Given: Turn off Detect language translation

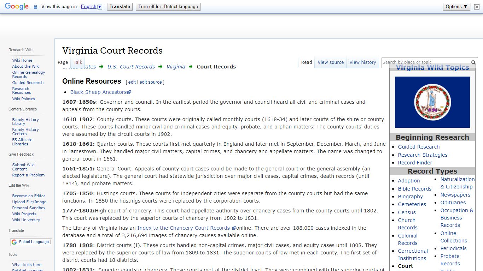Looking at the screenshot, I should (168, 7).
